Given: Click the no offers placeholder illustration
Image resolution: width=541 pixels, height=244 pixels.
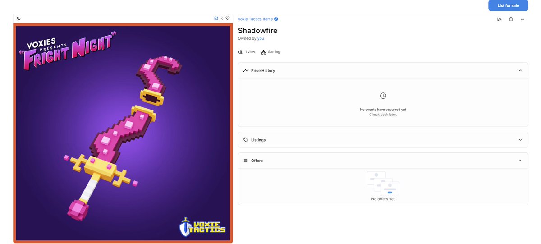Looking at the screenshot, I should (383, 183).
